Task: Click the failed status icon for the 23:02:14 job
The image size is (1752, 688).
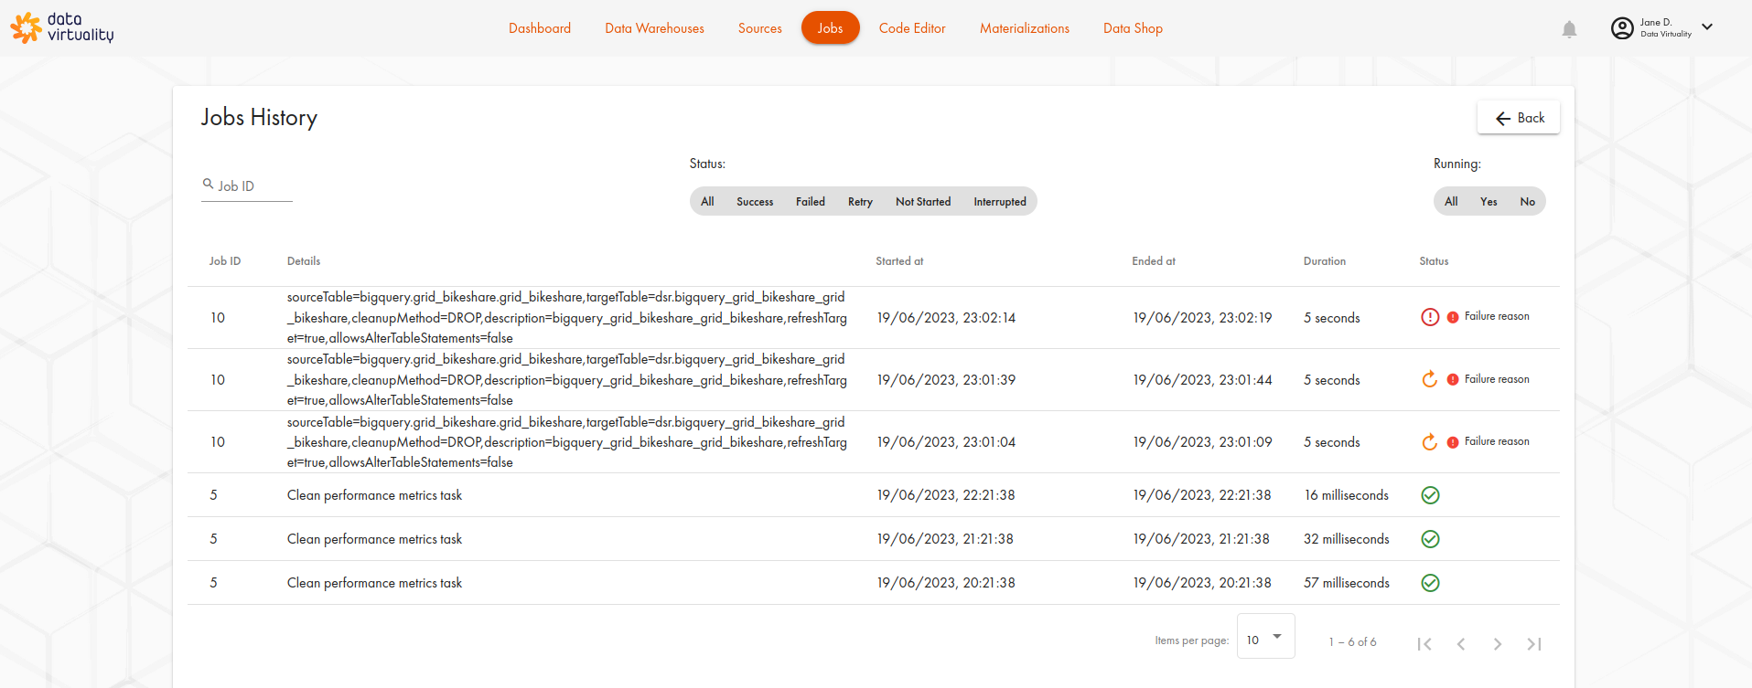Action: pyautogui.click(x=1430, y=317)
